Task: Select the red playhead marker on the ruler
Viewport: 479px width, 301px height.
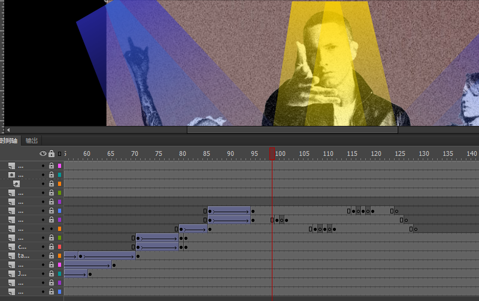Action: [272, 153]
